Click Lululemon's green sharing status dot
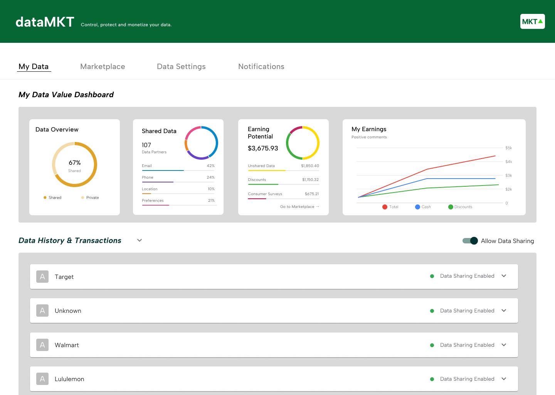555x395 pixels. (432, 379)
